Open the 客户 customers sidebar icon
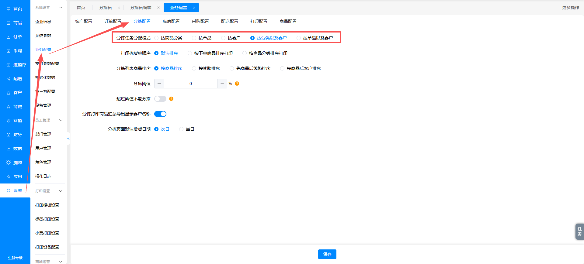The height and width of the screenshot is (264, 584). pos(9,93)
